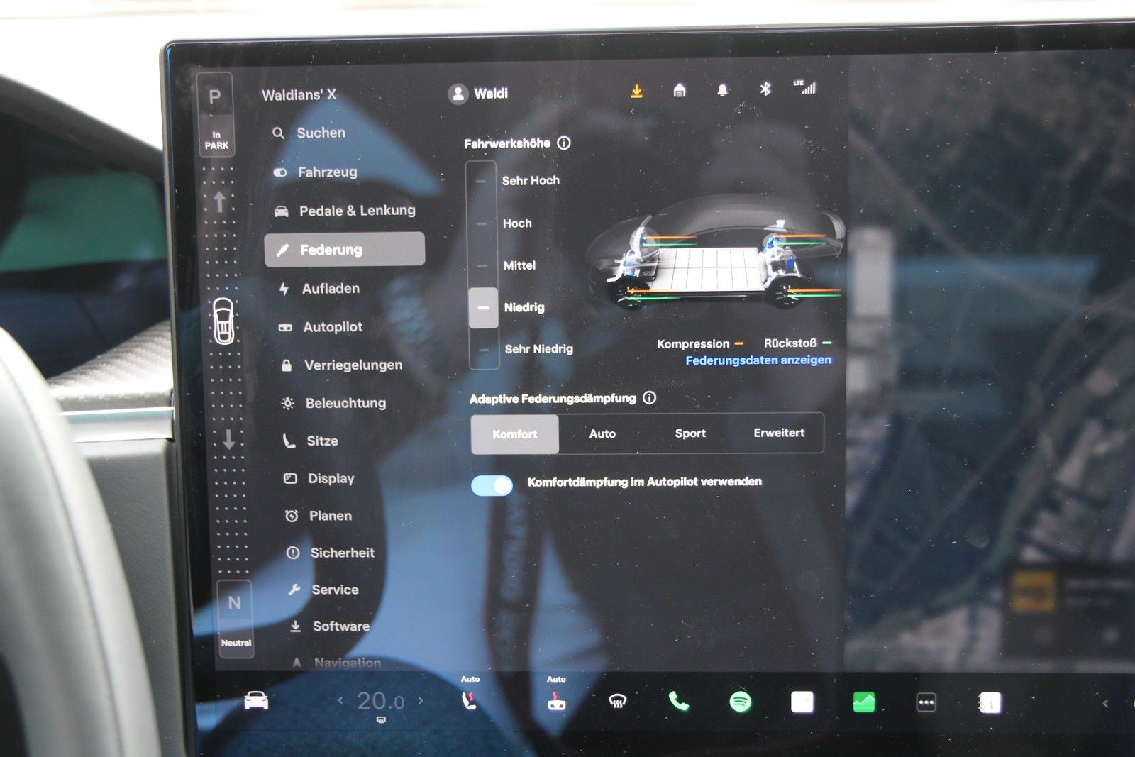Click the Pedale & Lenkung car icon
The height and width of the screenshot is (757, 1135).
coord(282,211)
